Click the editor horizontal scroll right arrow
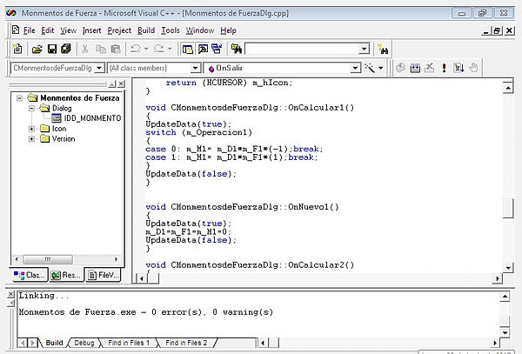 pyautogui.click(x=498, y=278)
